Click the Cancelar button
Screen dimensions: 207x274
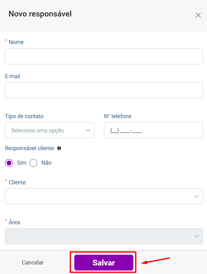coord(33,263)
